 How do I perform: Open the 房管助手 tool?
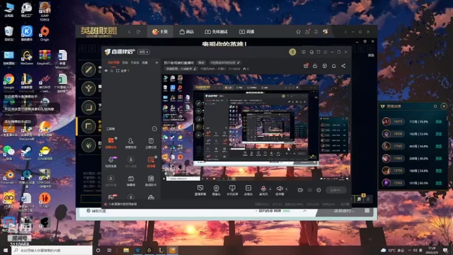pos(131,143)
